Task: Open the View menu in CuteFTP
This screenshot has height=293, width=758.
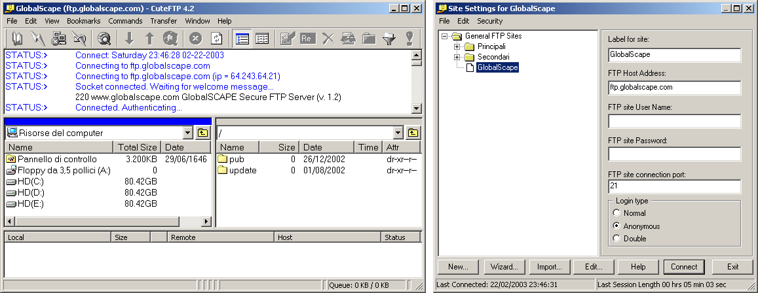Action: [x=52, y=21]
